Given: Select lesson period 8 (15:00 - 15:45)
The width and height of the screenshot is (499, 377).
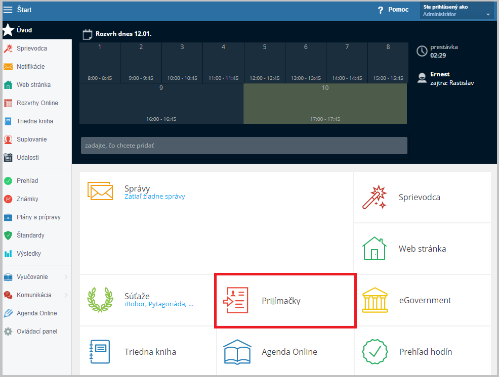Looking at the screenshot, I should [388, 63].
